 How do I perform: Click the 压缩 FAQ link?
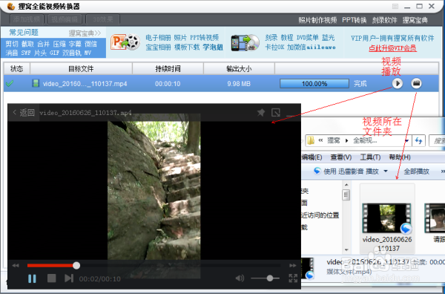coord(59,44)
